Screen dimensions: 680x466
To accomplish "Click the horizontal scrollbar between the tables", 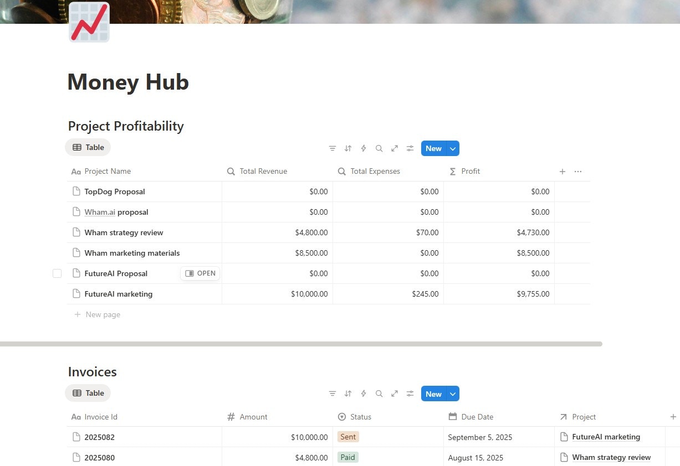I will tap(301, 344).
